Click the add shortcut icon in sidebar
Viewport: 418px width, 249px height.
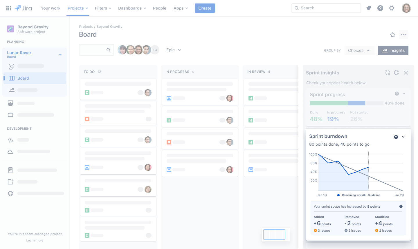(10, 182)
